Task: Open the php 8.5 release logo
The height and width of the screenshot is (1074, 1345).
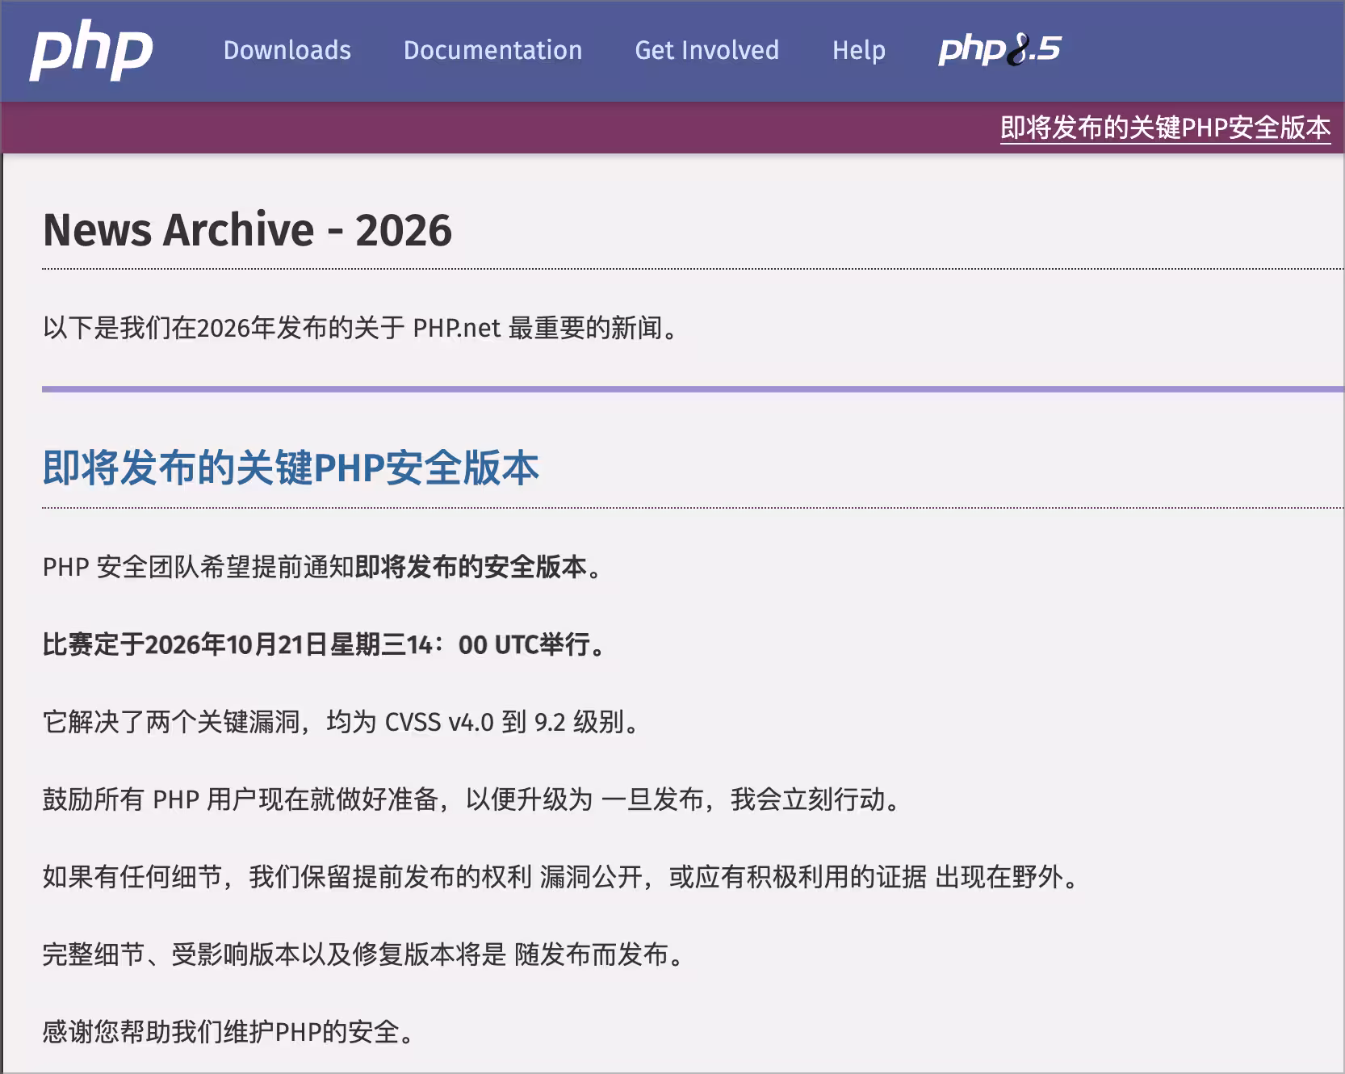Action: [x=999, y=50]
